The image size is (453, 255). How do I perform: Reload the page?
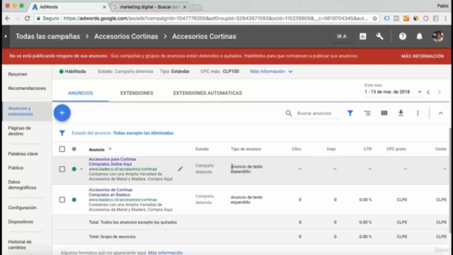(x=27, y=18)
